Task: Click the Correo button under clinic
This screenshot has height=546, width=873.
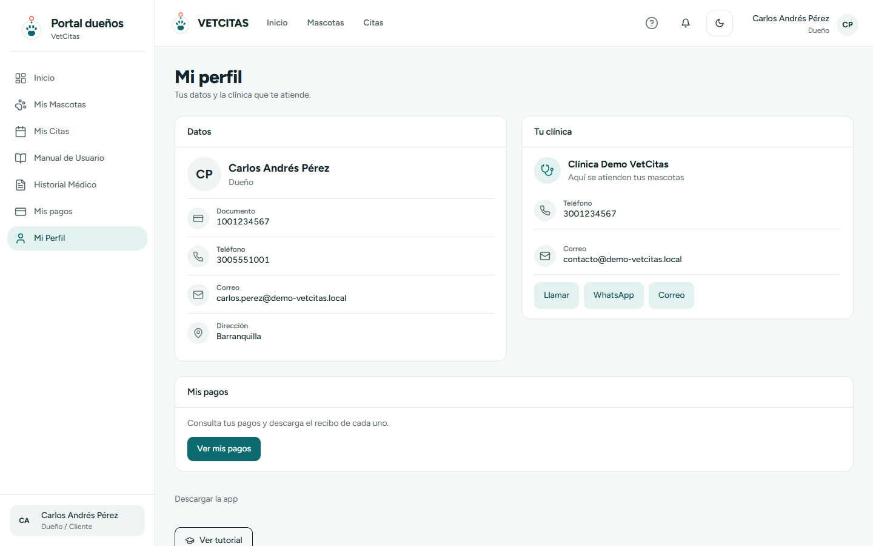Action: (x=671, y=295)
